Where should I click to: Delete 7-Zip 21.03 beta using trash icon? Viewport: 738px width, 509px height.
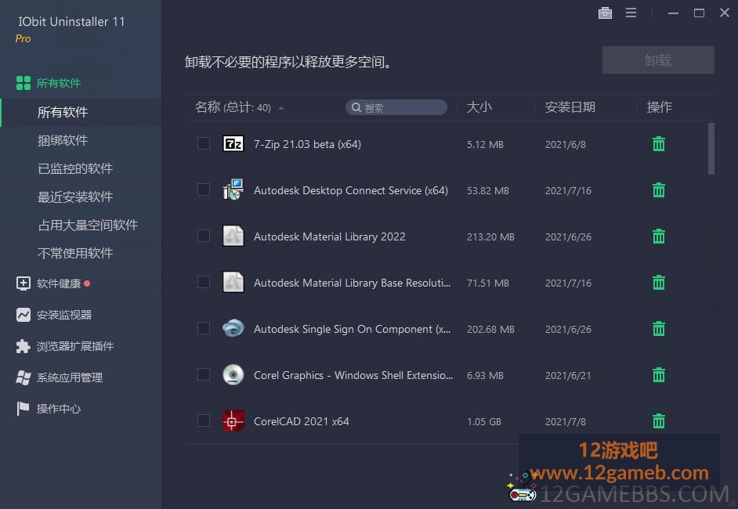658,144
